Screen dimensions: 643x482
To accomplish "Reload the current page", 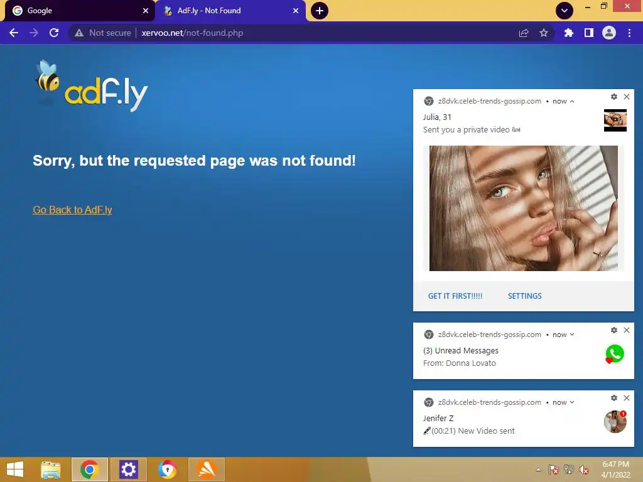I will click(x=54, y=33).
